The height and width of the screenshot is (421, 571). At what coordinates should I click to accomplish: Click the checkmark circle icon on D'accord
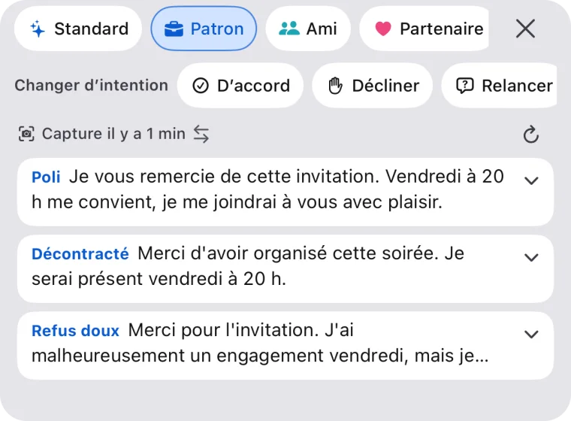(x=201, y=86)
